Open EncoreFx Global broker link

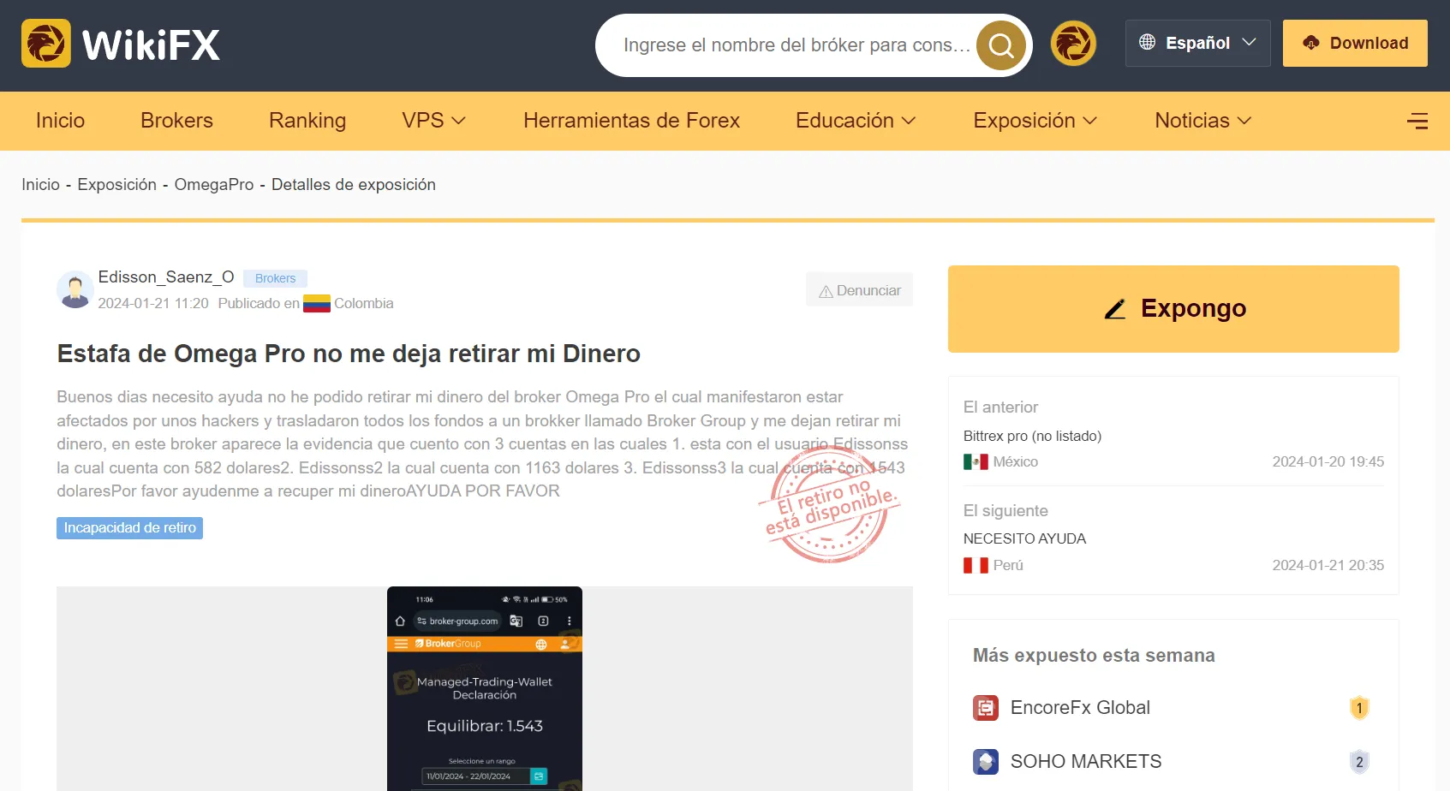(x=1080, y=708)
